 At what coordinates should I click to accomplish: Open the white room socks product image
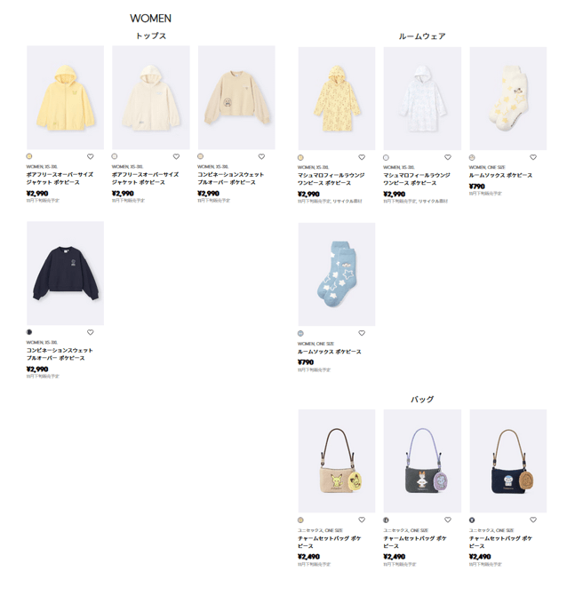pyautogui.click(x=508, y=99)
